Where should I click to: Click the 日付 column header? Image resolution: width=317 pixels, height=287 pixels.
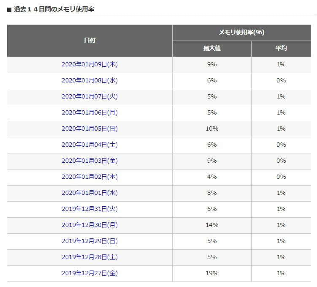pos(89,41)
